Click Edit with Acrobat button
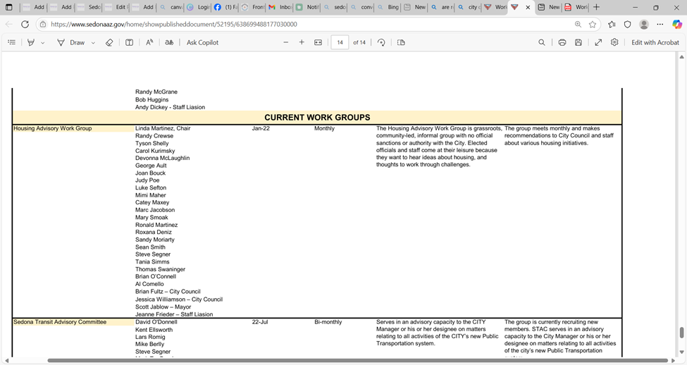Image resolution: width=687 pixels, height=365 pixels. 655,42
